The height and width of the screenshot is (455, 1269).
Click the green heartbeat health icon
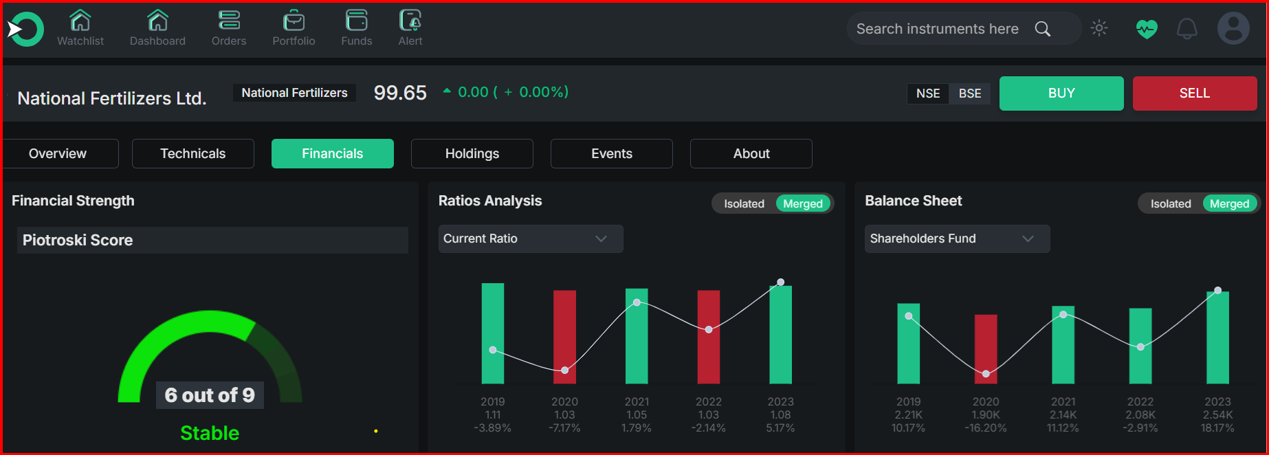[1147, 29]
